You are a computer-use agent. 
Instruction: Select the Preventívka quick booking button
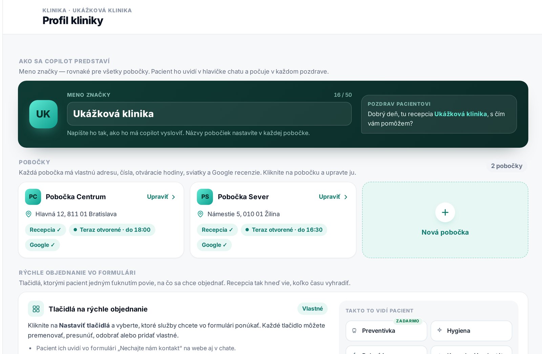[x=386, y=331]
